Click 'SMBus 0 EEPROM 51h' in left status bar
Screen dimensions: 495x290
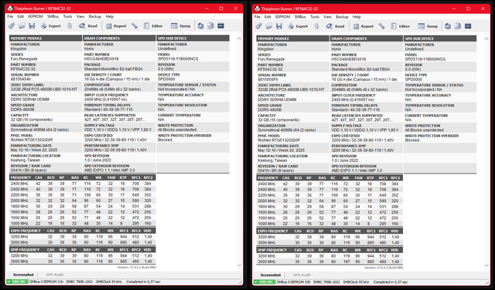[x=46, y=282]
